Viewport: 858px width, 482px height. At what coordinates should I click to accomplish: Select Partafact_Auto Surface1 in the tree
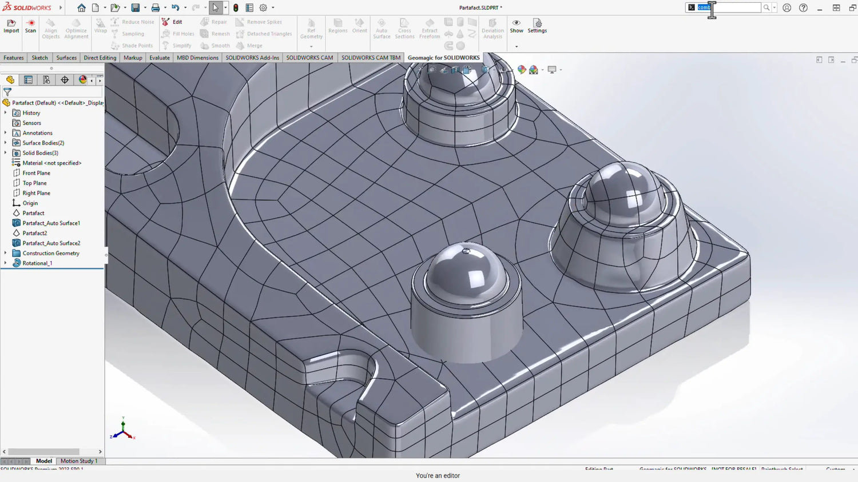pos(51,223)
